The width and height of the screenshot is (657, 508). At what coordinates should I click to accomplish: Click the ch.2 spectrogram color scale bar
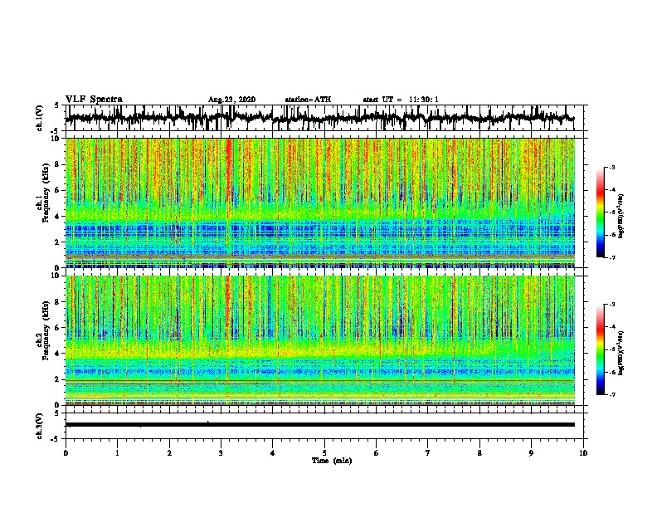click(601, 349)
